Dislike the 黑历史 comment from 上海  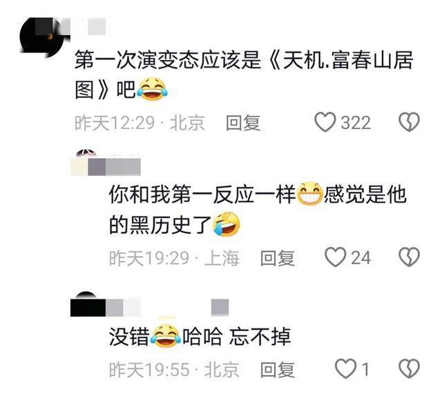[409, 257]
